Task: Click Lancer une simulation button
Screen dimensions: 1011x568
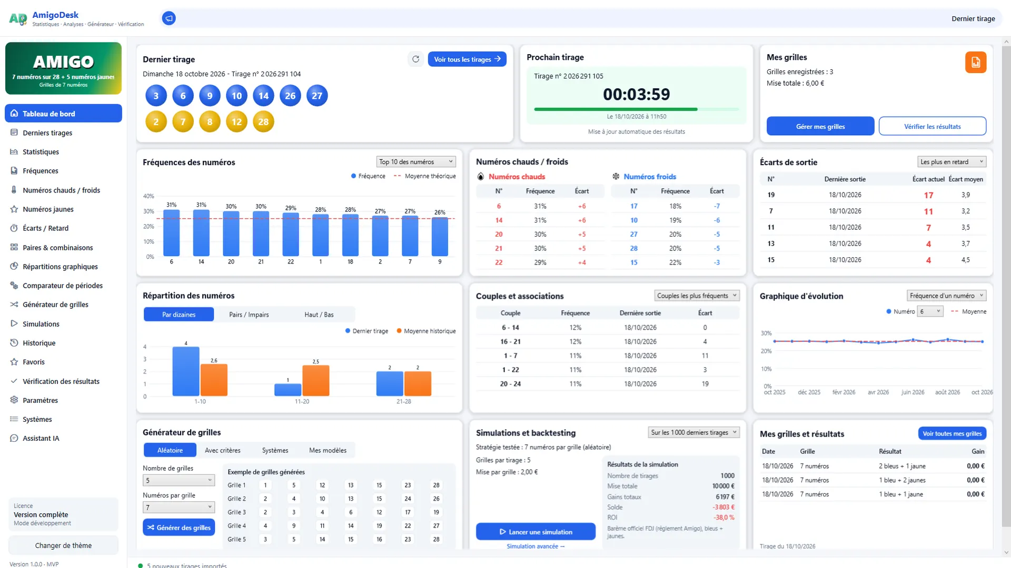Action: 536,532
